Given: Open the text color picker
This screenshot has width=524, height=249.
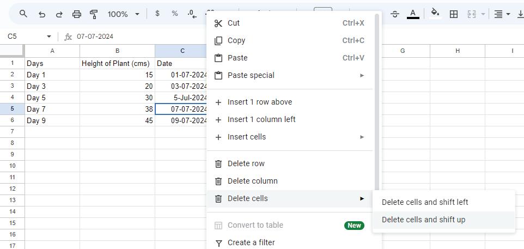Looking at the screenshot, I should pos(413,14).
